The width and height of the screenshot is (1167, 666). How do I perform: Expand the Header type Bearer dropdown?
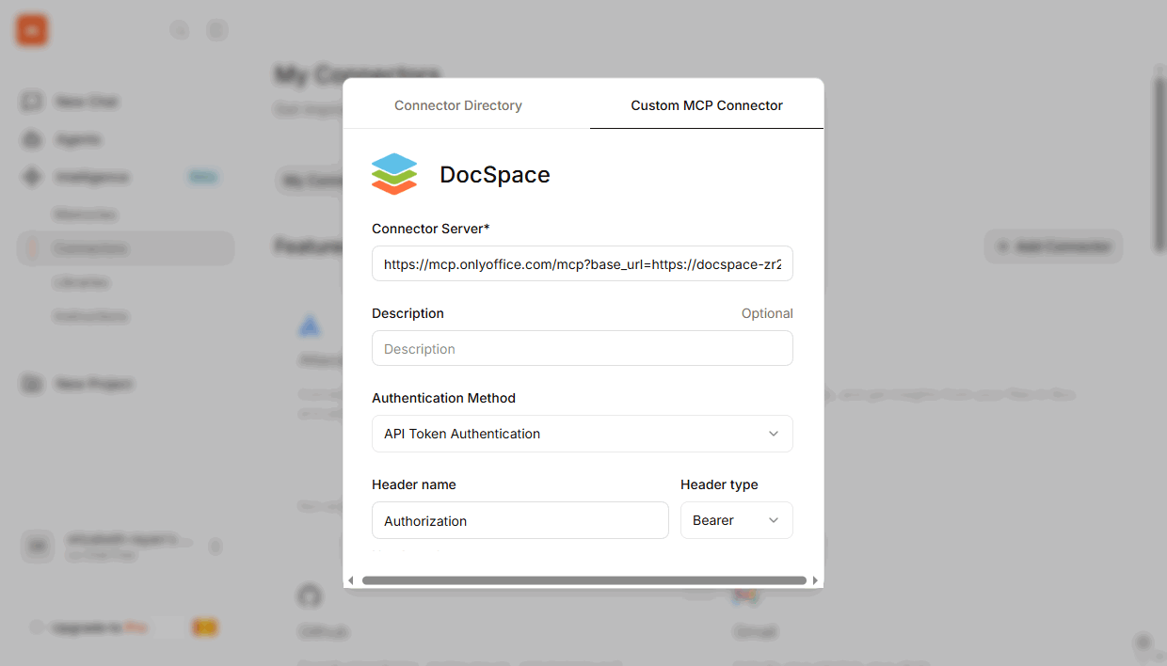736,520
